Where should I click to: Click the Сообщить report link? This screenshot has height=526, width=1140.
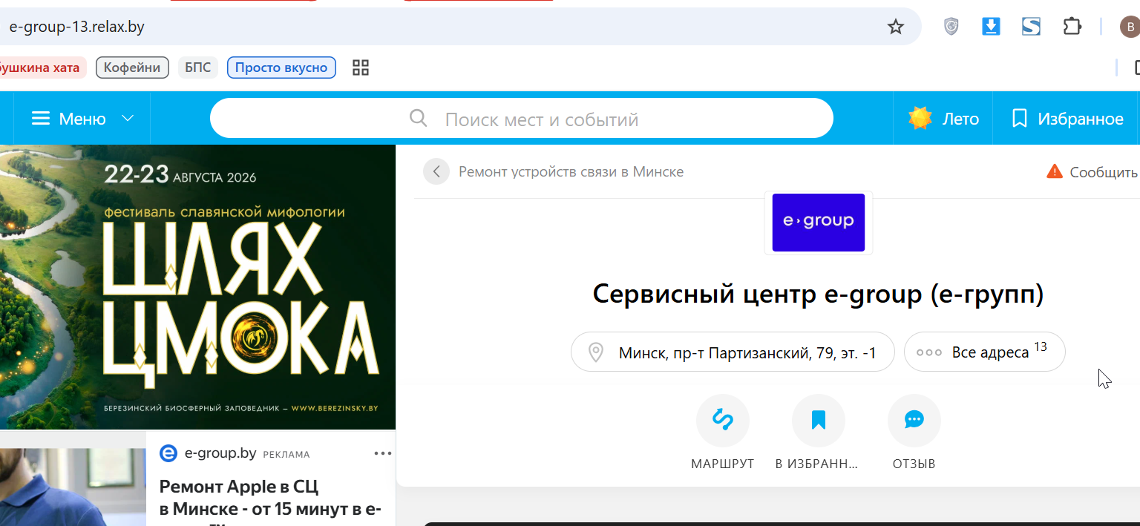(1104, 172)
